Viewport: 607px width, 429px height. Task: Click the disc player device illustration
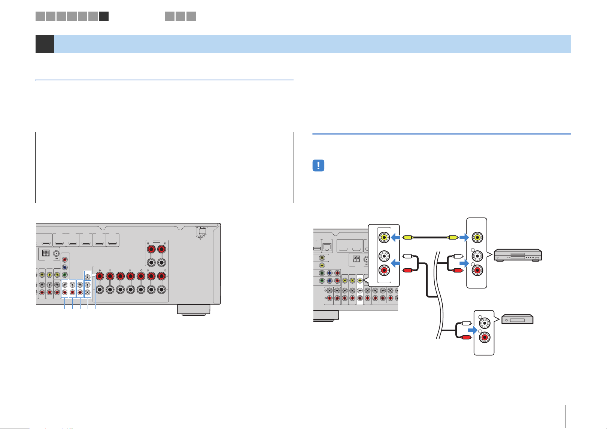pos(518,255)
